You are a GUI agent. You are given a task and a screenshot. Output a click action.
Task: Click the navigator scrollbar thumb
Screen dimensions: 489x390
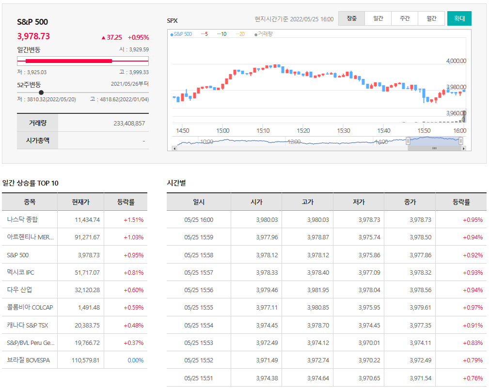pyautogui.click(x=434, y=148)
